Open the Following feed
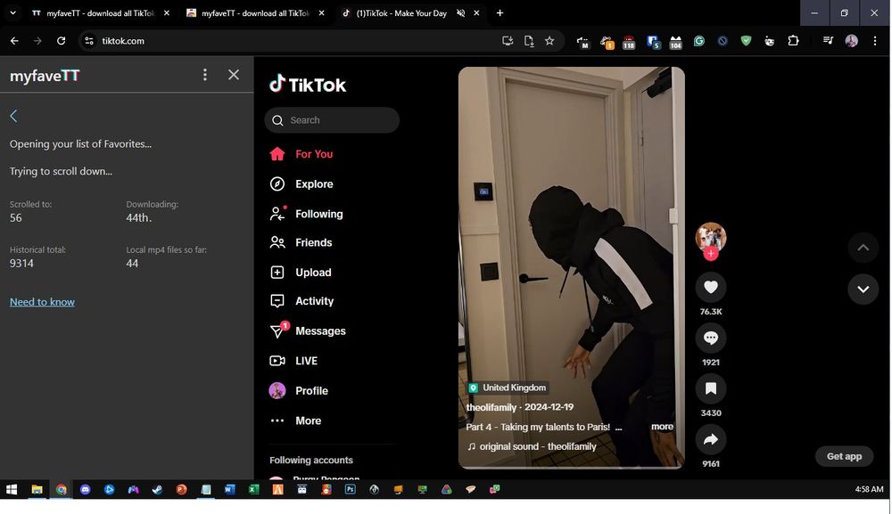Screen dimensions: 892x514 307,214
